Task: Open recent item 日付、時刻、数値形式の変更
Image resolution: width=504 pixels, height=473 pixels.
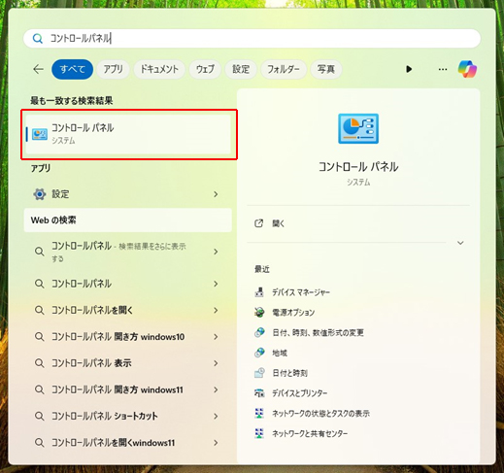Action: click(318, 332)
